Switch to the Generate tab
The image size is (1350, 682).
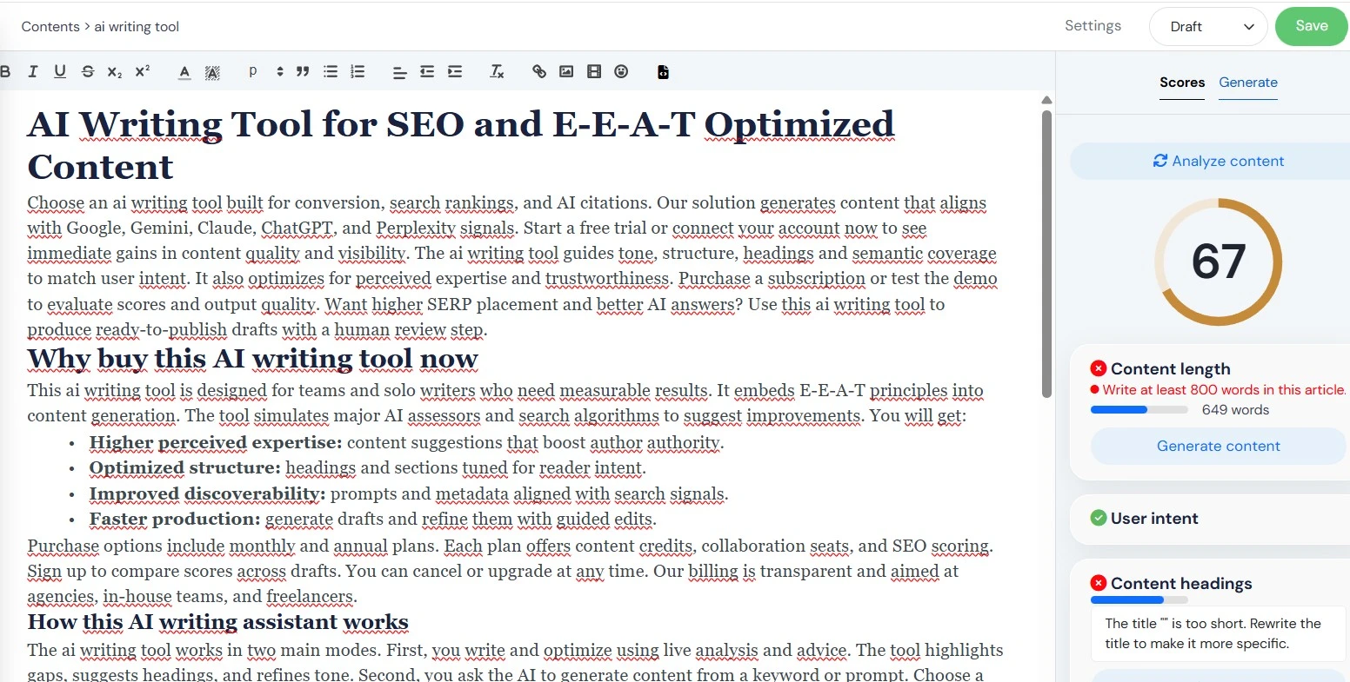coord(1248,83)
